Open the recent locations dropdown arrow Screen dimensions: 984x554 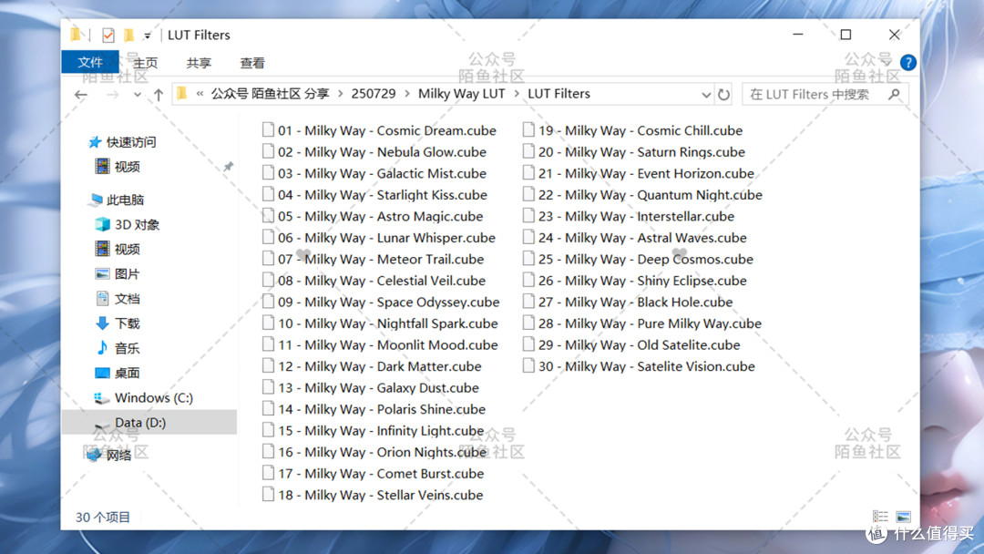pos(137,95)
